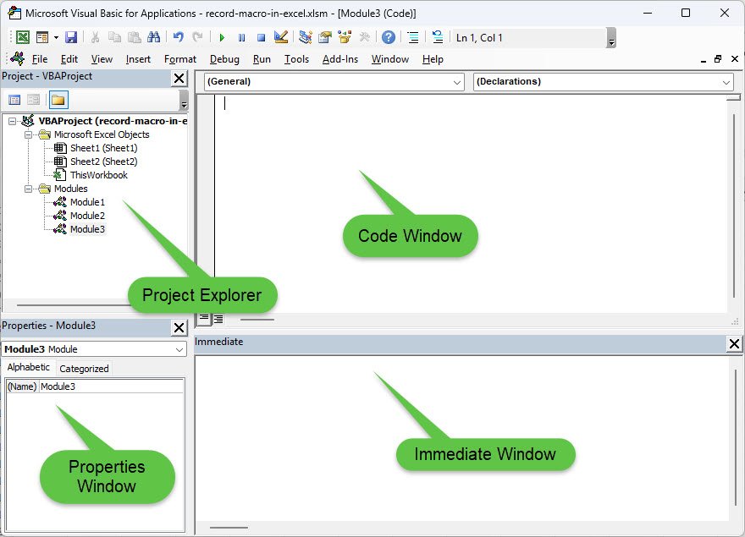The image size is (745, 537).
Task: Open the View menu
Action: (x=102, y=59)
